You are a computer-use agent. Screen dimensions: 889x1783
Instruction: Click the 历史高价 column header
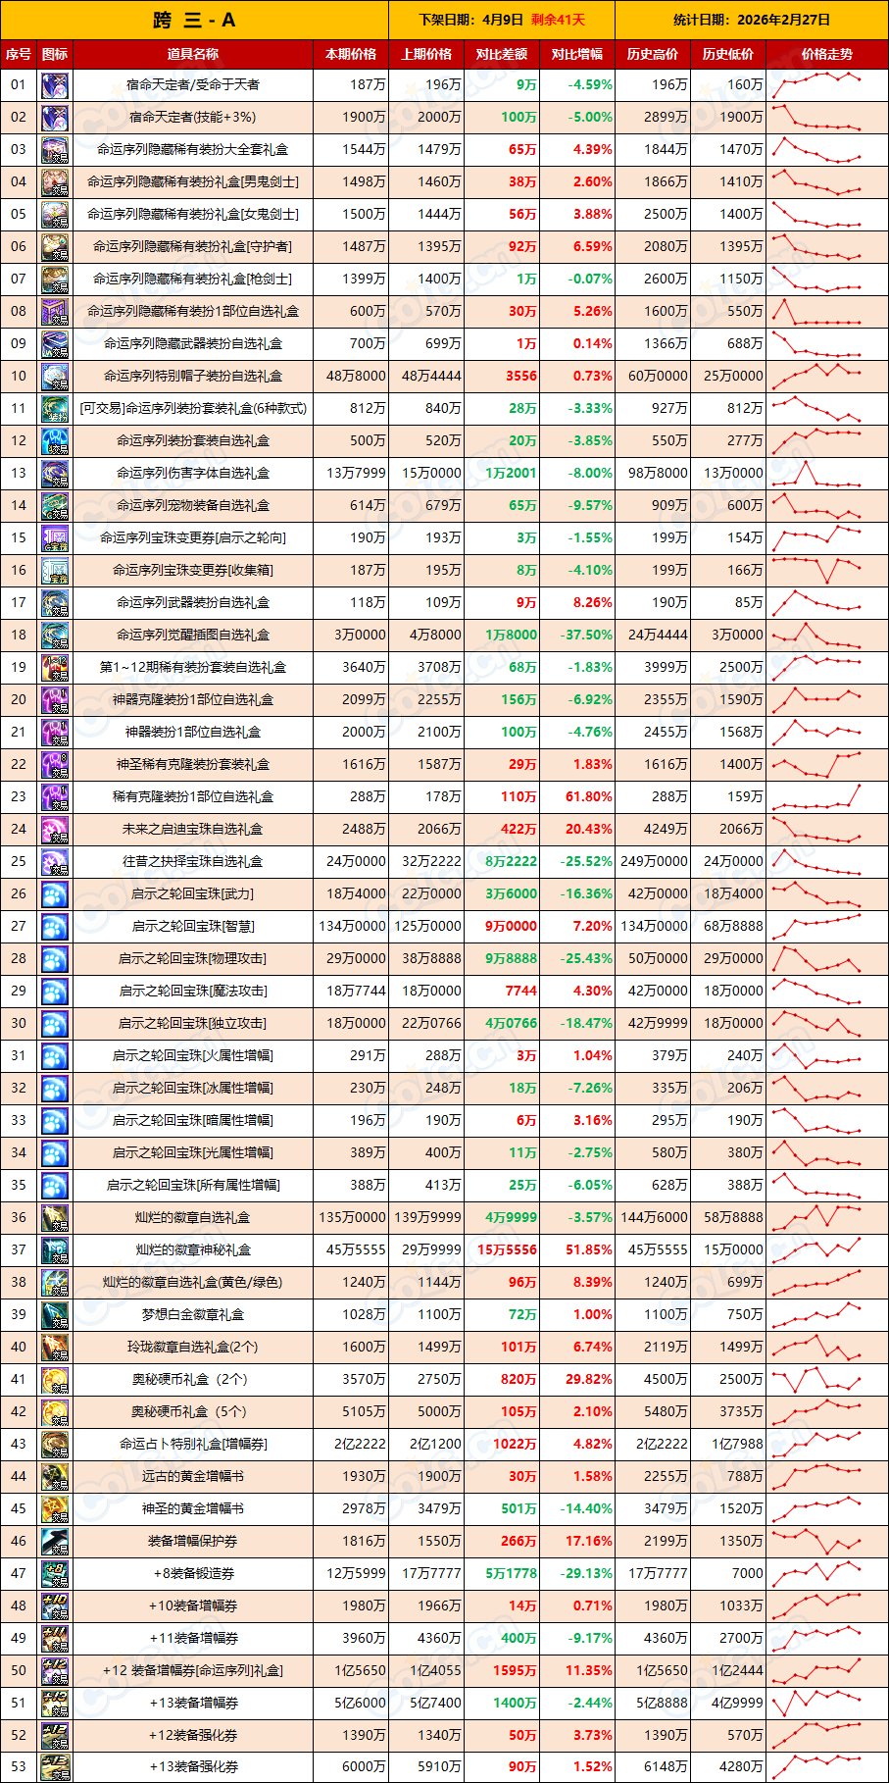point(653,55)
